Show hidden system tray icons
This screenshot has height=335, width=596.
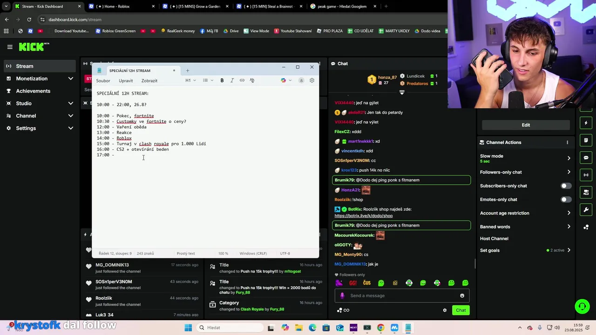(520, 328)
